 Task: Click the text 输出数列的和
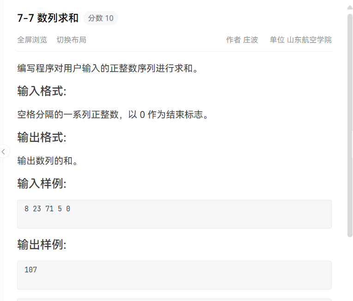point(47,161)
